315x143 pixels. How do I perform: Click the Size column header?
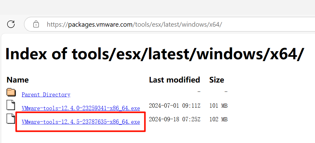coord(216,80)
